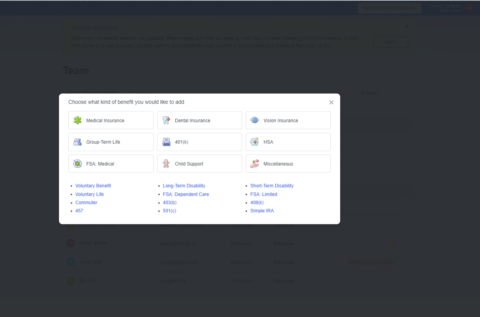Click the HSA piggy bank icon
480x317 pixels.
[255, 142]
